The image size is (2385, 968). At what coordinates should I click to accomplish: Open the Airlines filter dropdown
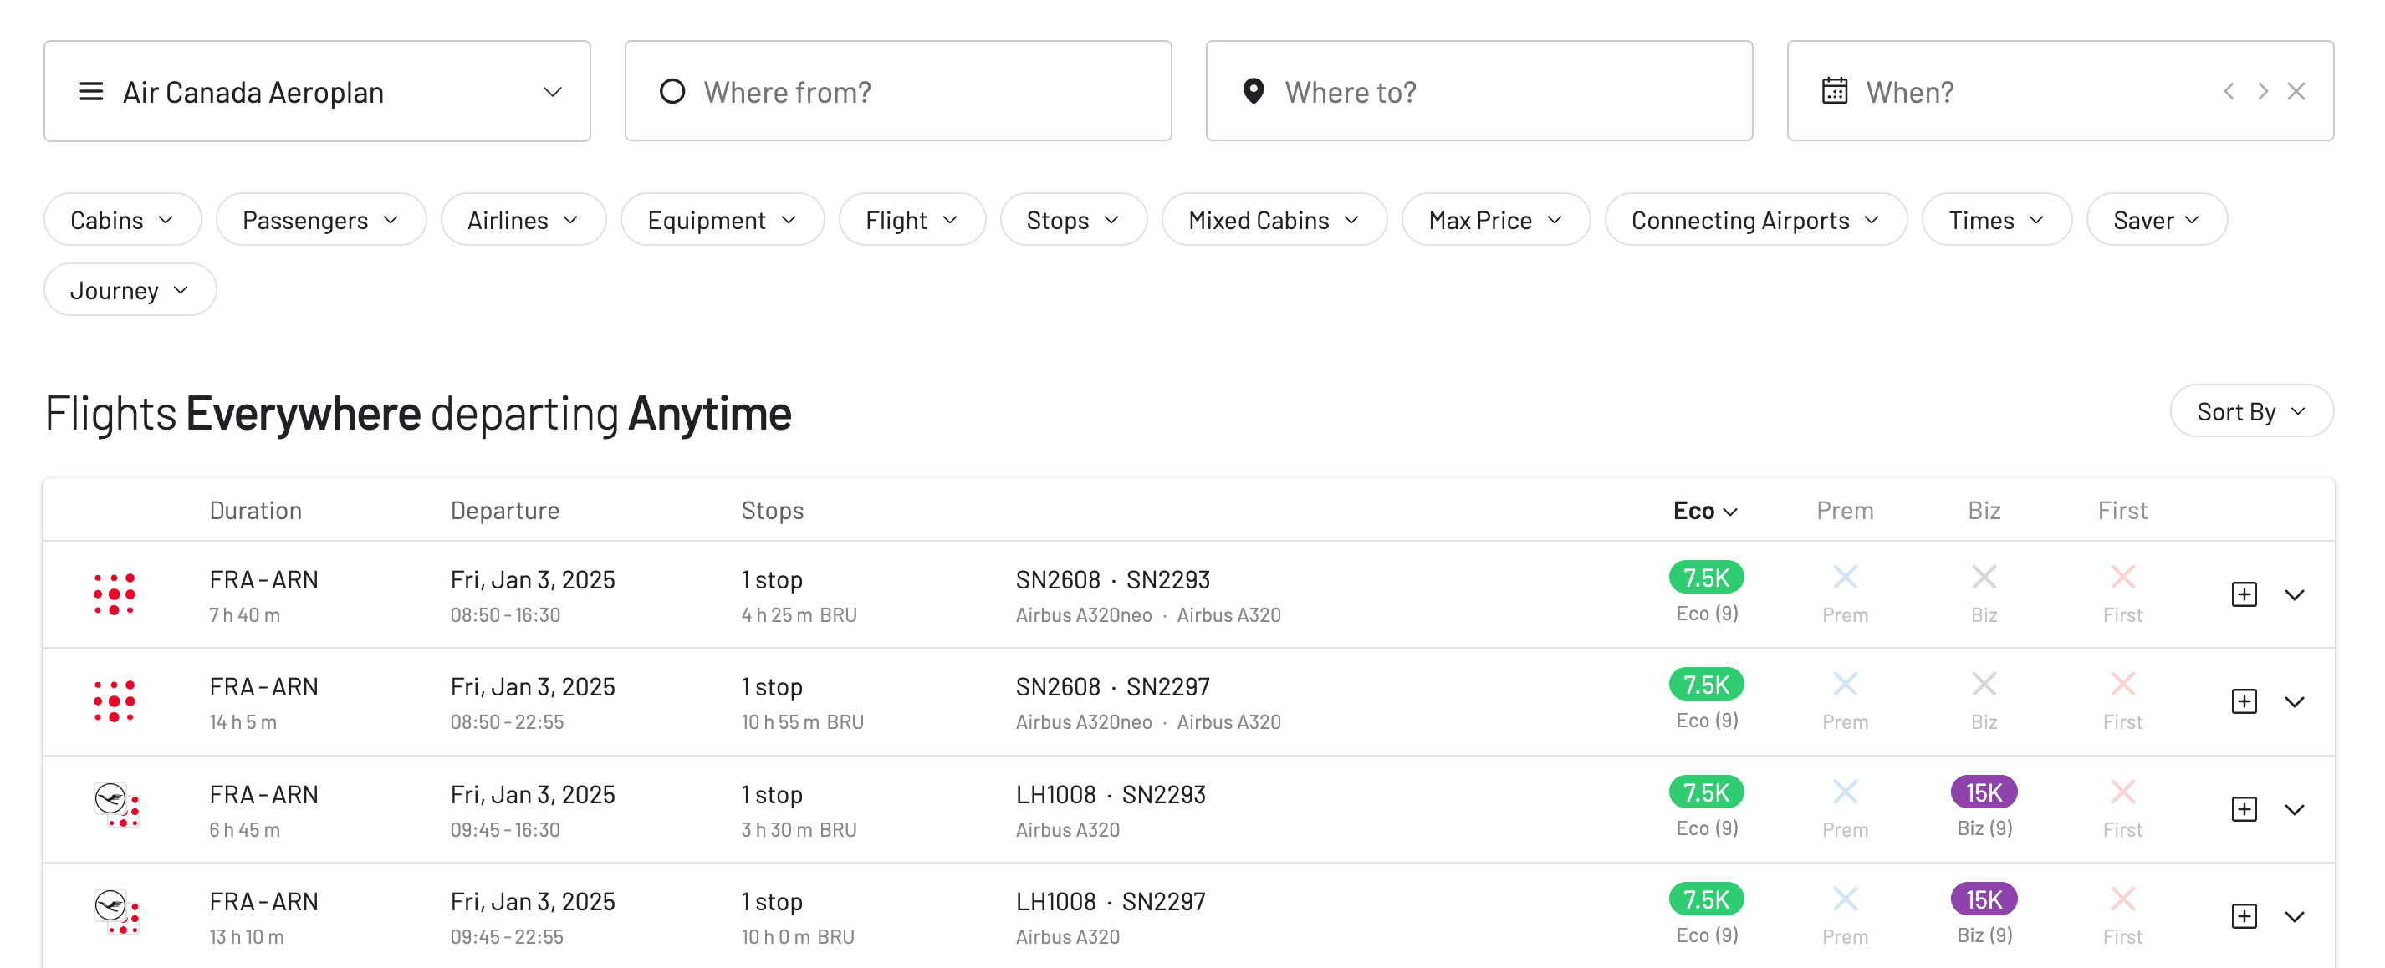click(x=523, y=219)
